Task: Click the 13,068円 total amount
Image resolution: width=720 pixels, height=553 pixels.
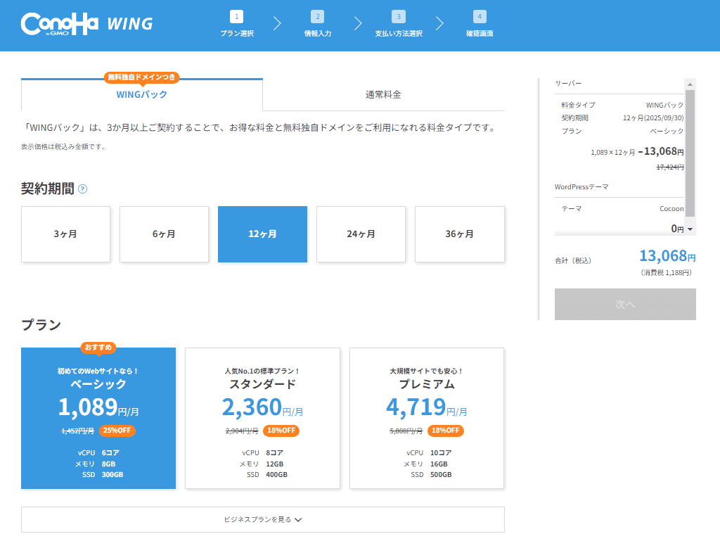Action: pyautogui.click(x=667, y=256)
